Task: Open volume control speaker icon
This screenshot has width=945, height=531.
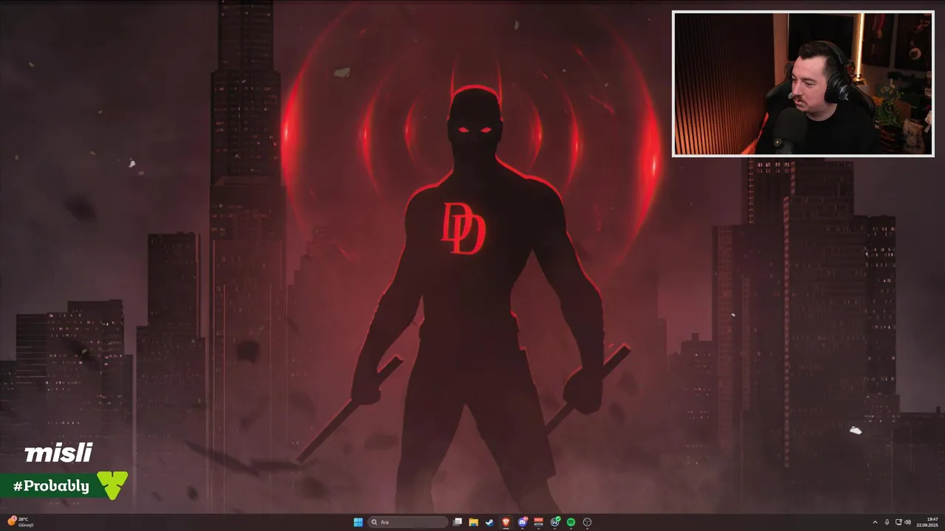Action: 907,522
